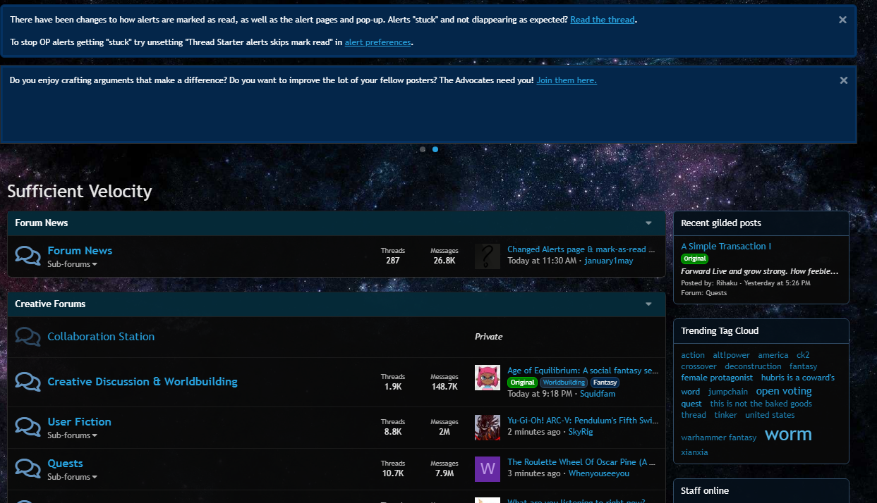Viewport: 877px width, 503px height.
Task: Click the Quests forum icon
Action: coord(28,468)
